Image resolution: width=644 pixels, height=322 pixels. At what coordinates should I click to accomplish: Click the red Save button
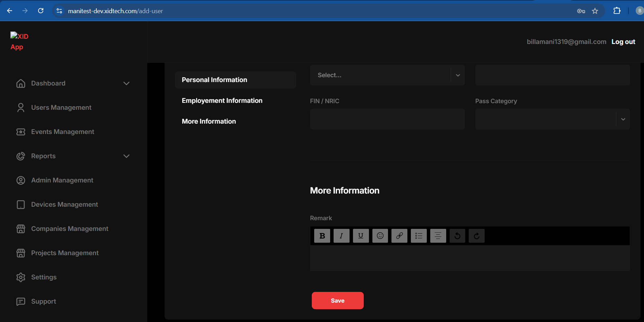coord(337,301)
